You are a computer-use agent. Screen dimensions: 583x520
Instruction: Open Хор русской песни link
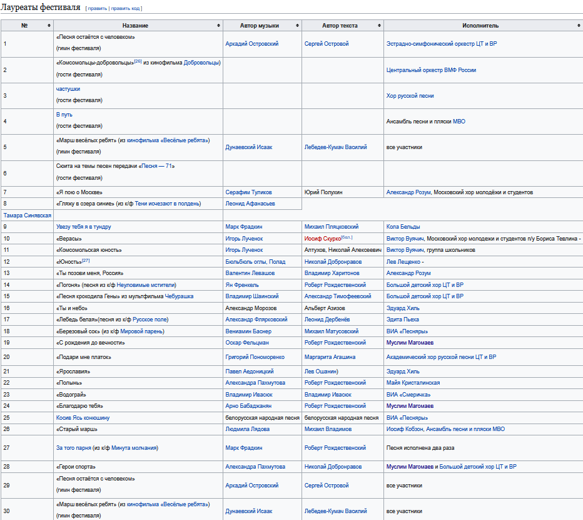(410, 96)
